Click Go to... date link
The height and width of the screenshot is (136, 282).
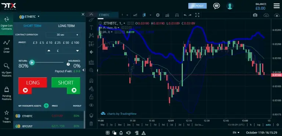[x=199, y=125]
